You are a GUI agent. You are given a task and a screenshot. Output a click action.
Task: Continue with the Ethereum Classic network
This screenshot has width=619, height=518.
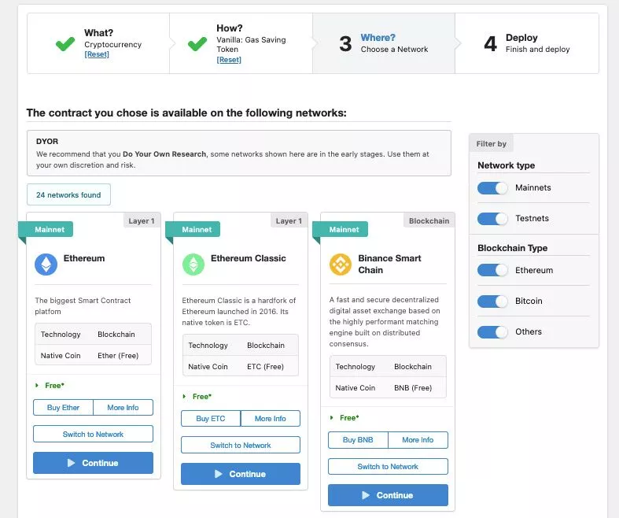241,474
